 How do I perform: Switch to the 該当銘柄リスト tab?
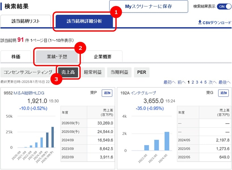coord(26,21)
